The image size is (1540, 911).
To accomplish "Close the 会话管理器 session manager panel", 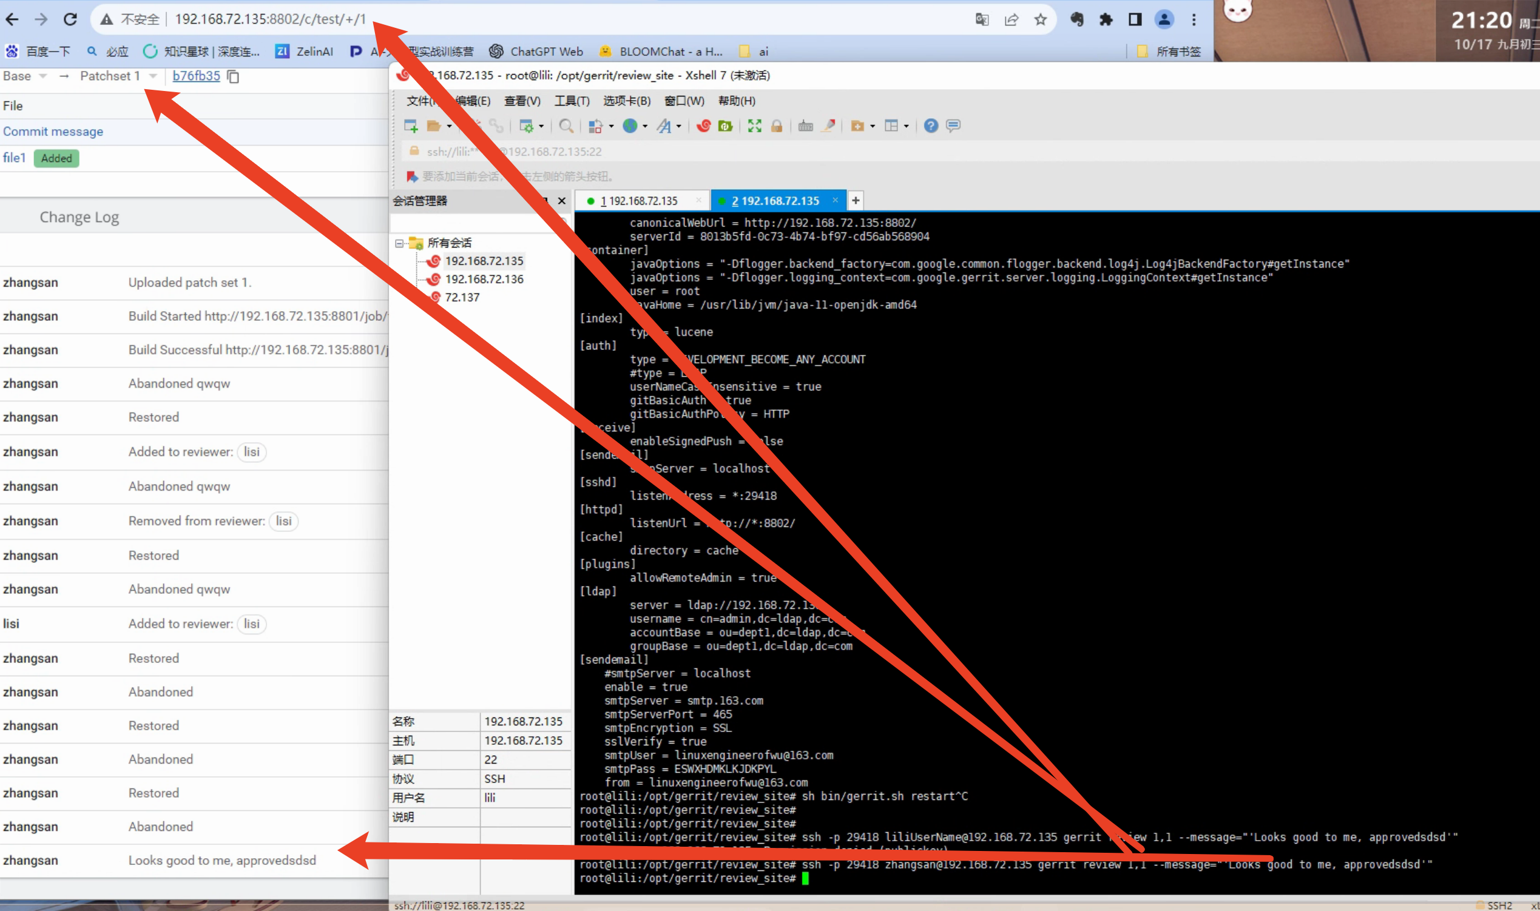I will tap(561, 201).
